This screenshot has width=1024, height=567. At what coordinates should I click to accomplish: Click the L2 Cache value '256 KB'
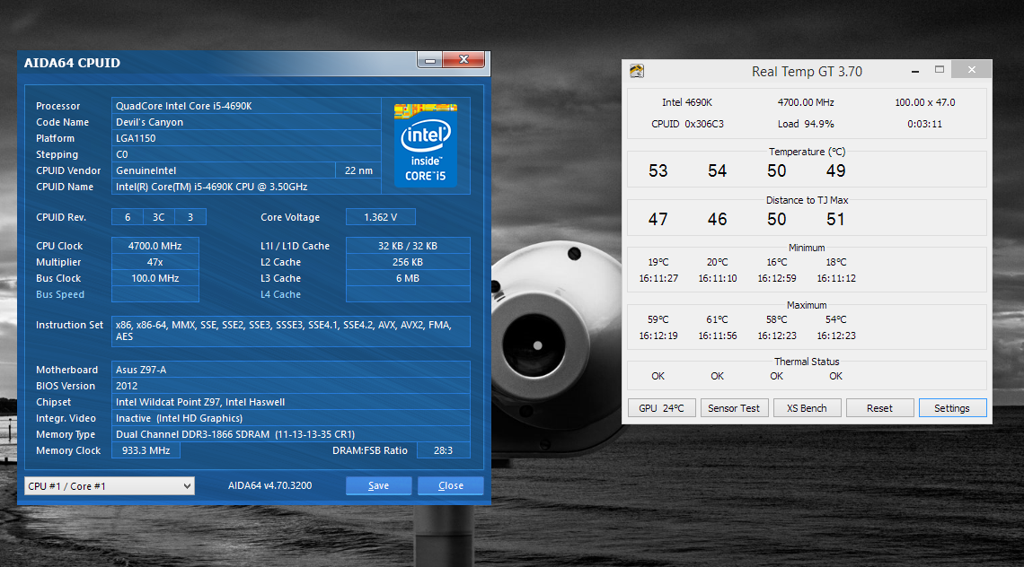(408, 262)
